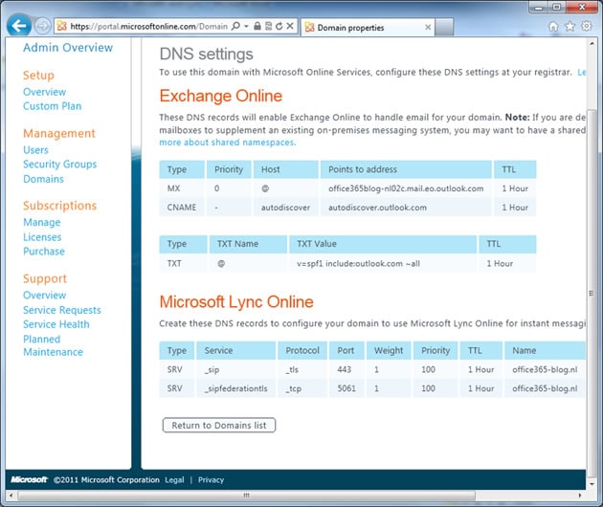Go back with the browser back arrow
603x507 pixels.
tap(18, 26)
